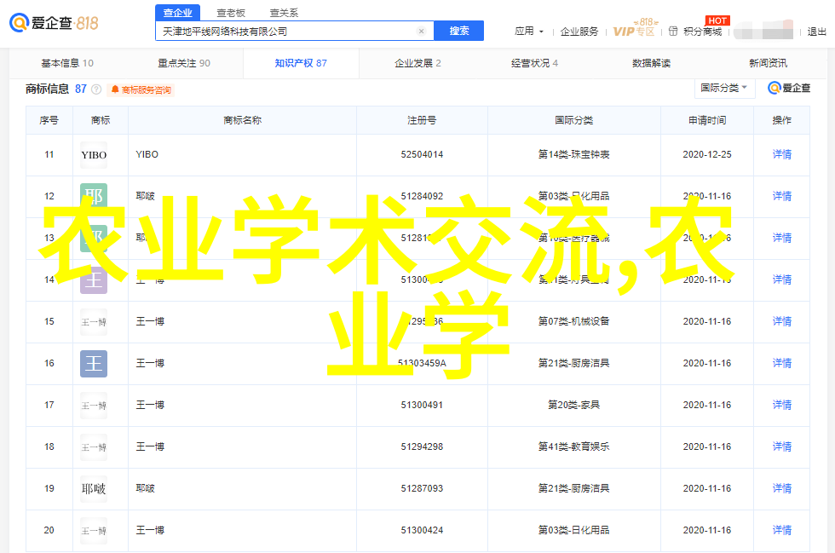
Task: Click the 第07类-机械设备 class cell
Action: point(573,321)
